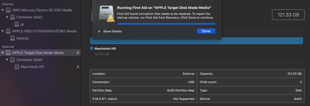The image size is (310, 106).
Task: Eject APPLE Target Disk Mode Media
Action: 78,53
